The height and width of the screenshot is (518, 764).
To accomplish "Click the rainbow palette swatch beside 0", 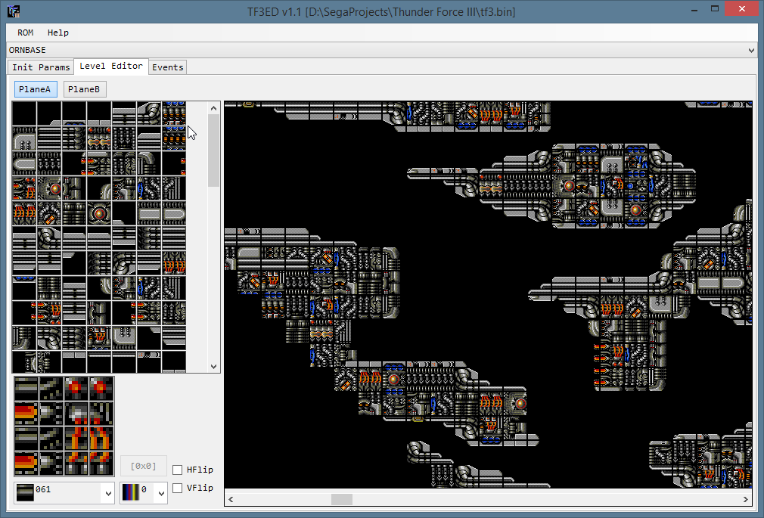I will (130, 492).
